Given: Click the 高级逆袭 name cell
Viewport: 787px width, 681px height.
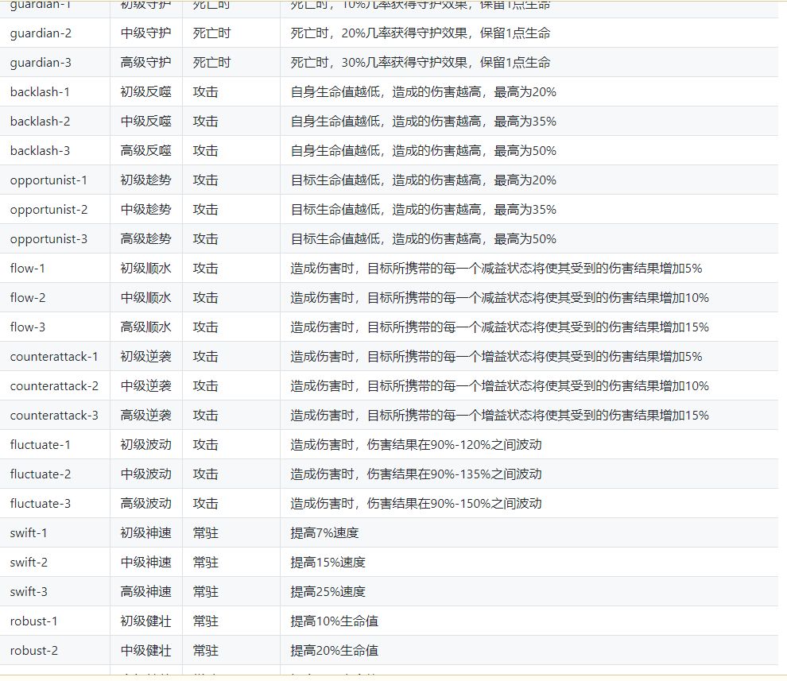Looking at the screenshot, I should [146, 415].
